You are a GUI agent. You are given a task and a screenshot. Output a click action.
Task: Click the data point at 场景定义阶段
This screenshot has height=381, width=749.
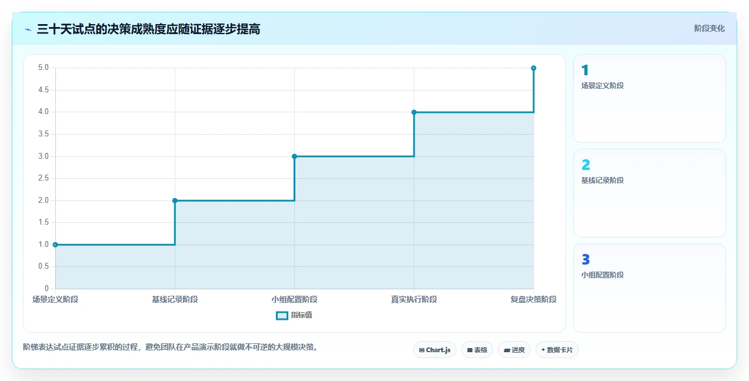pyautogui.click(x=55, y=245)
